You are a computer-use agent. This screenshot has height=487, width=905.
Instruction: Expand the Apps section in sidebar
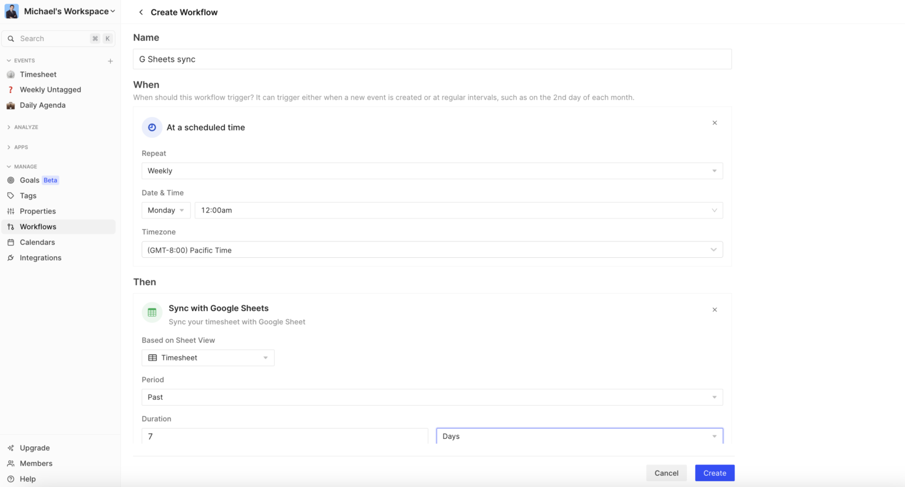21,147
